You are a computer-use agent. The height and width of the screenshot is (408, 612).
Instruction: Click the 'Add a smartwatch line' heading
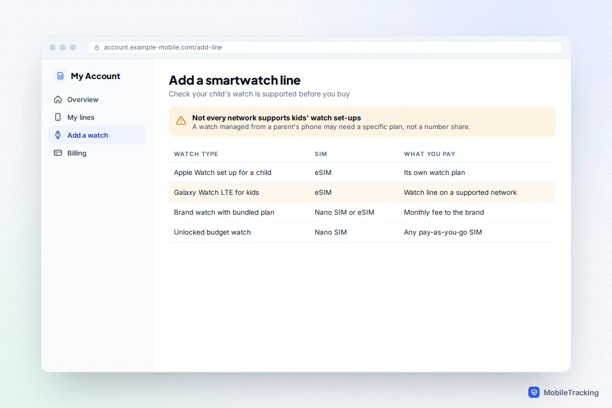point(235,80)
